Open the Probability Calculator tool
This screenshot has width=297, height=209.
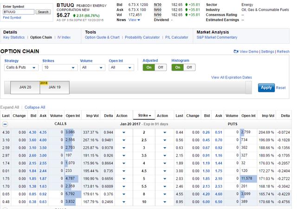tap(142, 37)
